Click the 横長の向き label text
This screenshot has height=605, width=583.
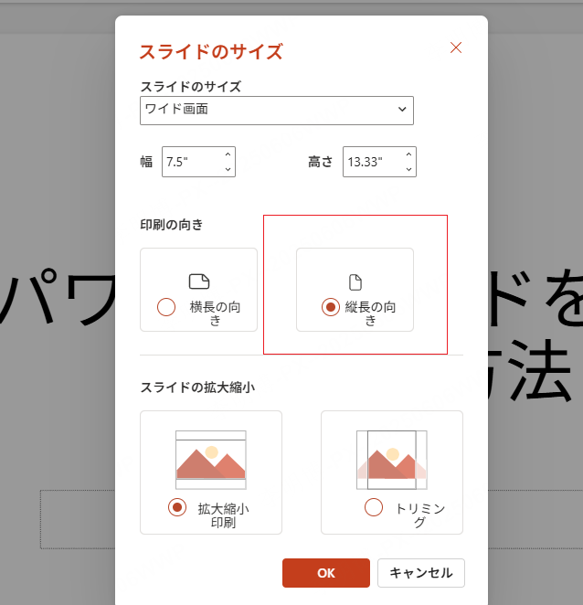(x=216, y=313)
